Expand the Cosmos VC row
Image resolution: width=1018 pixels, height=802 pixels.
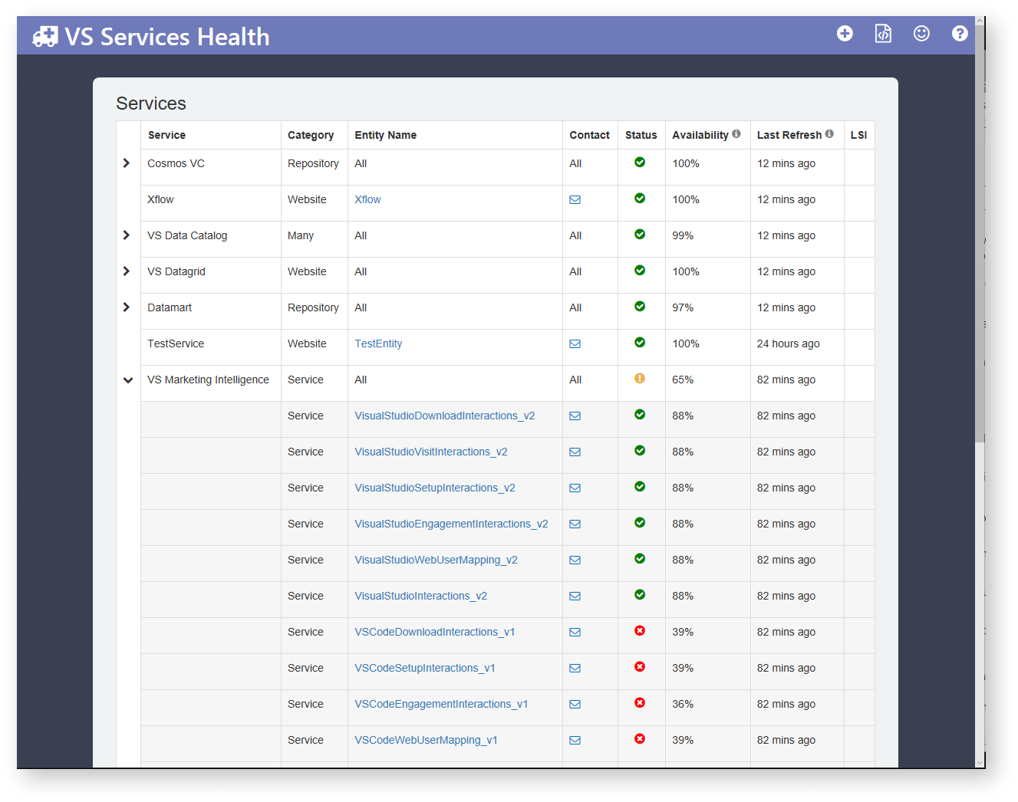(127, 163)
